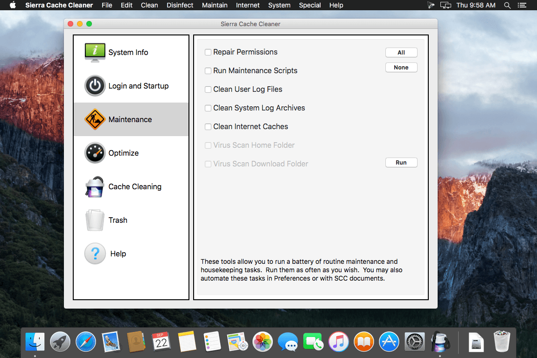Open Finder in the Dock
The image size is (537, 358).
(x=35, y=342)
